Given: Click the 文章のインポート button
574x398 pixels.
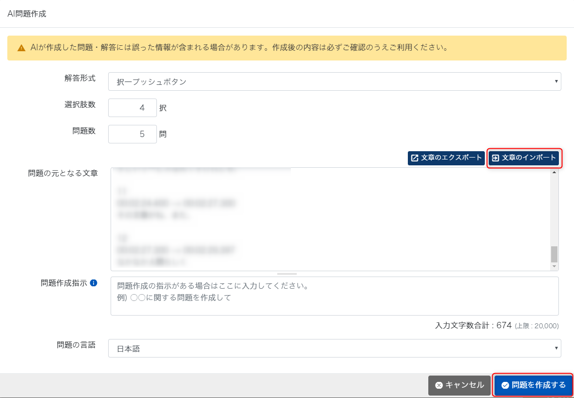Looking at the screenshot, I should pos(524,158).
